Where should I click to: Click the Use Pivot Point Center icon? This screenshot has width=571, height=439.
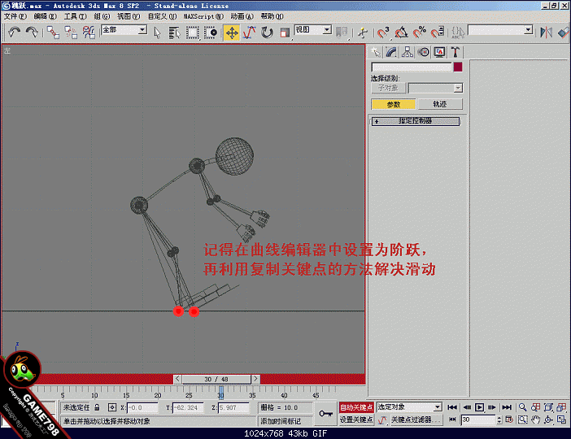[342, 33]
